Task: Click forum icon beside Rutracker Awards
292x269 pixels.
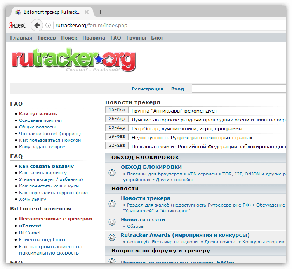Action: (x=112, y=237)
